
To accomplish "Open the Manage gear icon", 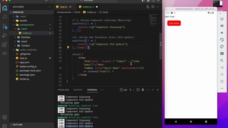I will click(x=5, y=126).
